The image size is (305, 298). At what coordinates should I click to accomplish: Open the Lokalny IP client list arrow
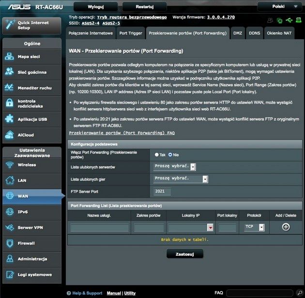[x=210, y=227]
